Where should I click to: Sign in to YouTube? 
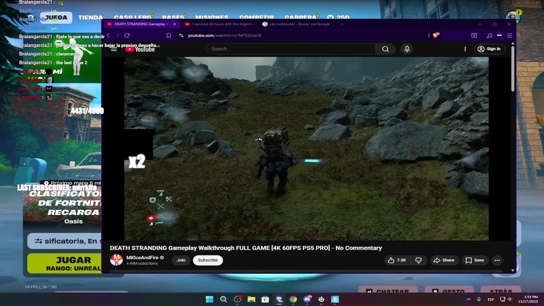click(x=489, y=49)
